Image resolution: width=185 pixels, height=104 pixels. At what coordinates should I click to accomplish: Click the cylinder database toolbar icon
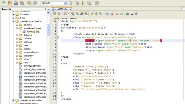[136, 14]
